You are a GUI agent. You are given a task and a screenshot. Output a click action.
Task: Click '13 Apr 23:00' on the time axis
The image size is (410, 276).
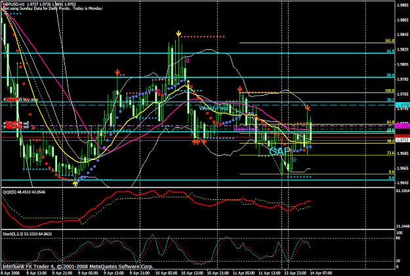(296, 273)
